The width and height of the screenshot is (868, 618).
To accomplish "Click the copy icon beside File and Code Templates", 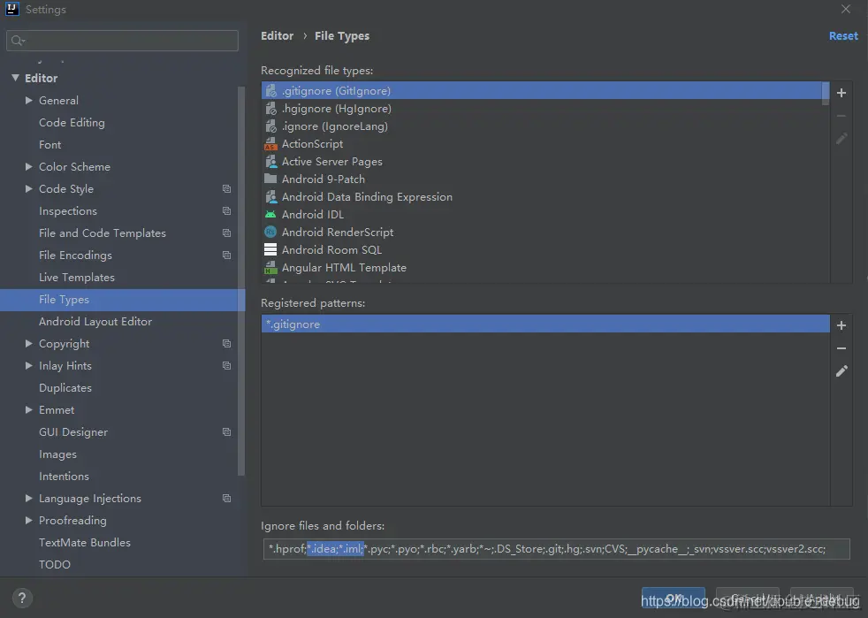I will (226, 233).
